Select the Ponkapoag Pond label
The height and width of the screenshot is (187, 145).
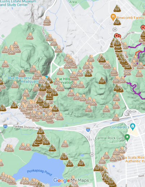40,173
